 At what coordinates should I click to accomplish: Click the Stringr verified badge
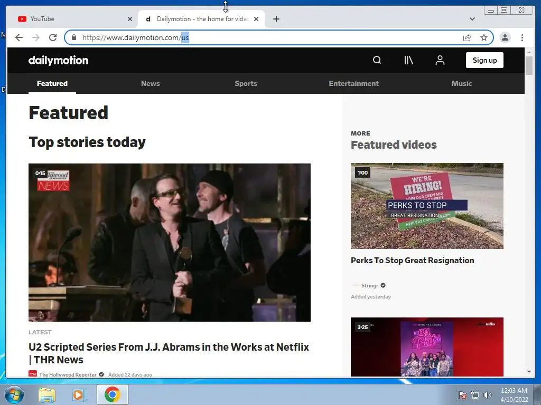pyautogui.click(x=383, y=285)
